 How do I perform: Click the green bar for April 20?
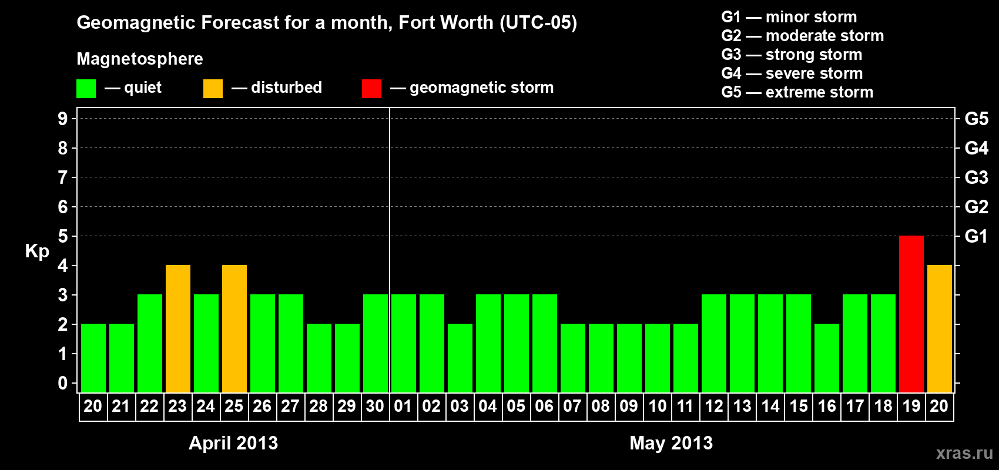[93, 358]
